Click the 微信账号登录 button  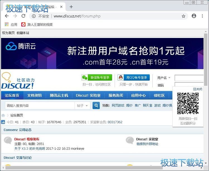click(97, 78)
